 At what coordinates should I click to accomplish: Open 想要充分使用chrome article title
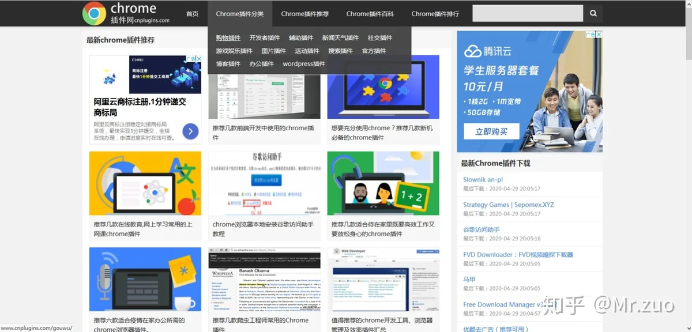(382, 133)
